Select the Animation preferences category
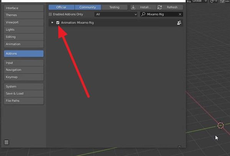The height and width of the screenshot is (156, 230). 24,44
